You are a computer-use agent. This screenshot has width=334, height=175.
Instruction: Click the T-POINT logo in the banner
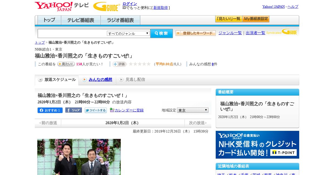tap(283, 152)
